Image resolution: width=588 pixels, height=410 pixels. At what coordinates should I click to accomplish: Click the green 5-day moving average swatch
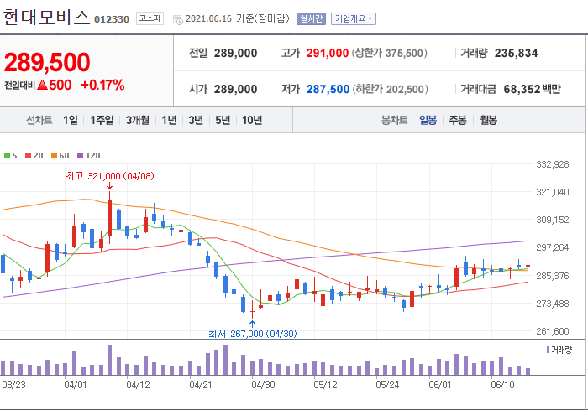7,156
